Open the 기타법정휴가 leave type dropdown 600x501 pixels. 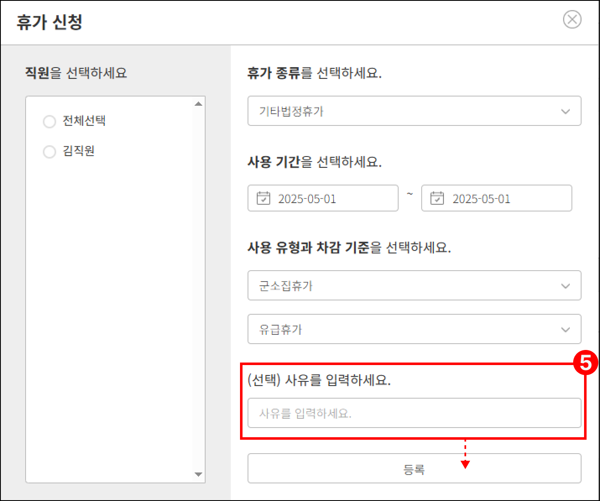point(414,111)
